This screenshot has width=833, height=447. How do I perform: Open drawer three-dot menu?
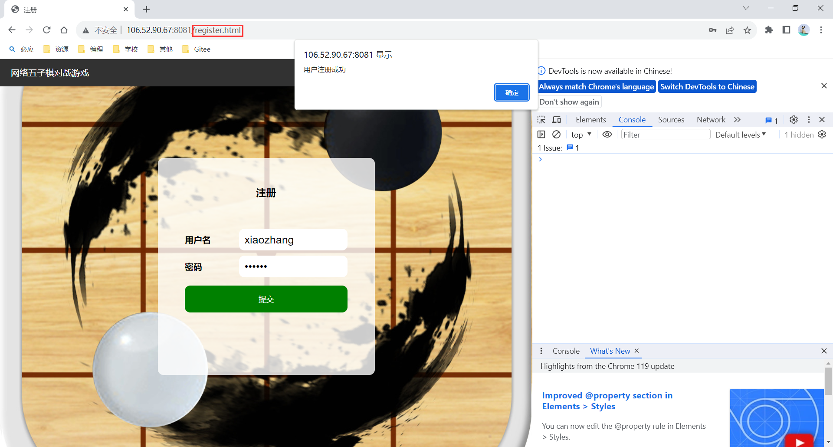tap(541, 351)
